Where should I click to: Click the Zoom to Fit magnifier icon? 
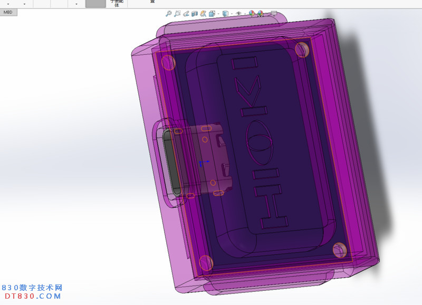pos(168,14)
